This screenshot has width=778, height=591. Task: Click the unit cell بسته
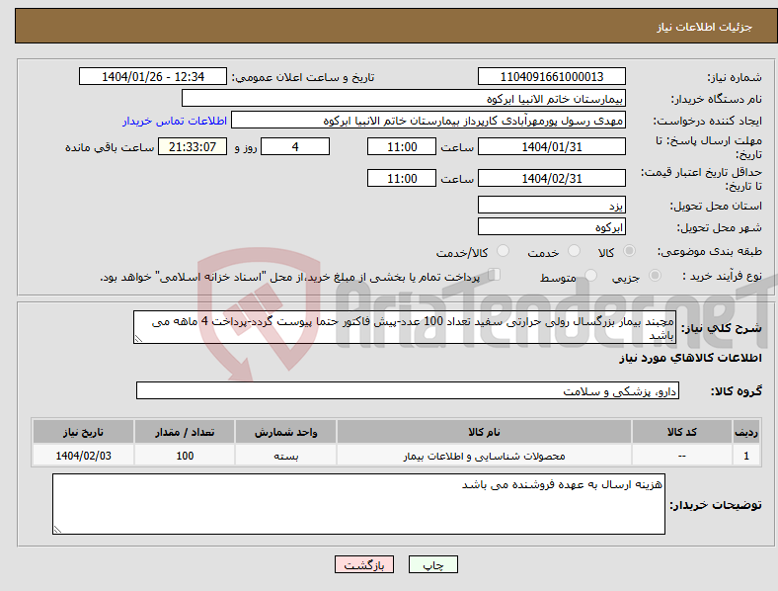pos(285,456)
